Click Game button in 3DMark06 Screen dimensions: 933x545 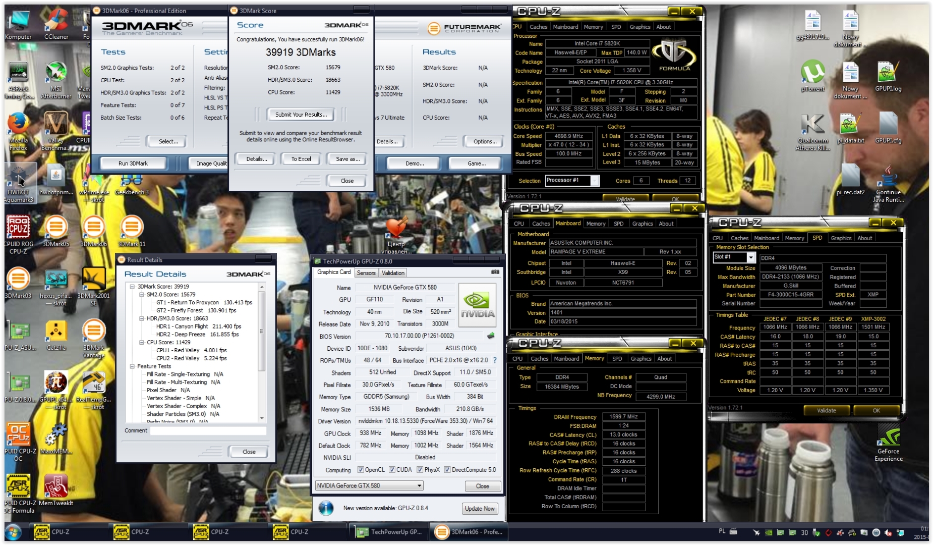[x=476, y=163]
